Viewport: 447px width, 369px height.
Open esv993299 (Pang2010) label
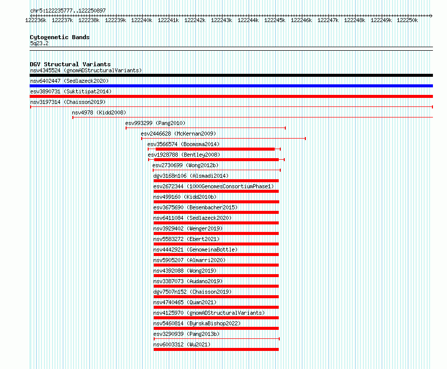(155, 123)
